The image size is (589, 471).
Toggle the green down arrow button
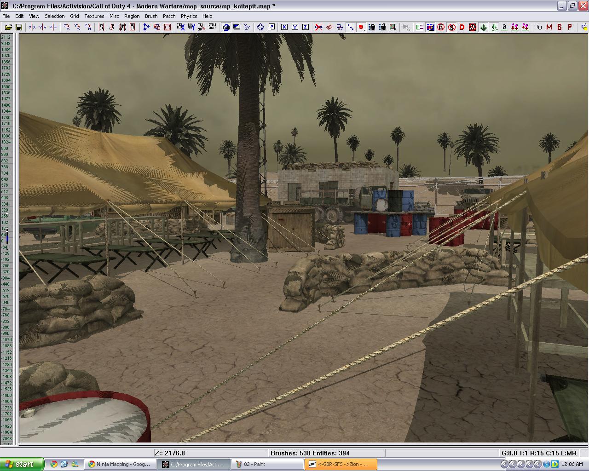(484, 27)
